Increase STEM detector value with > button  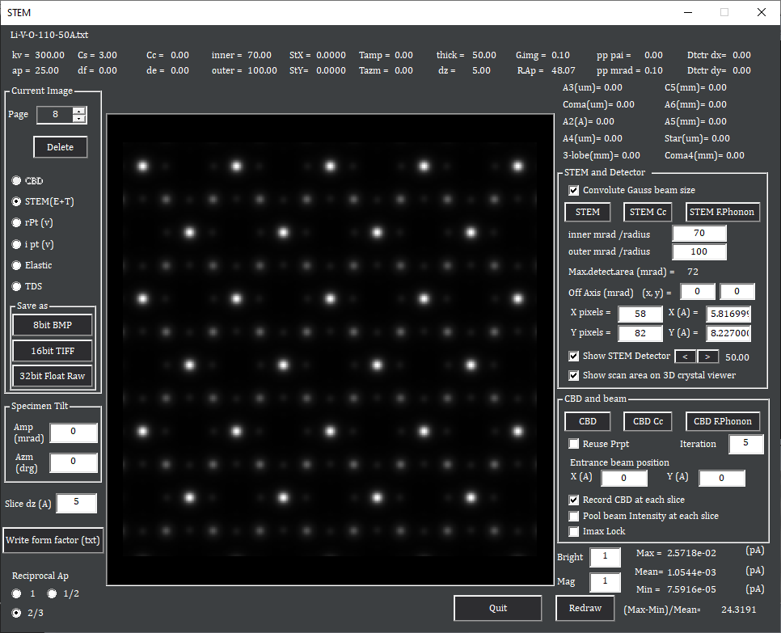[x=707, y=357]
